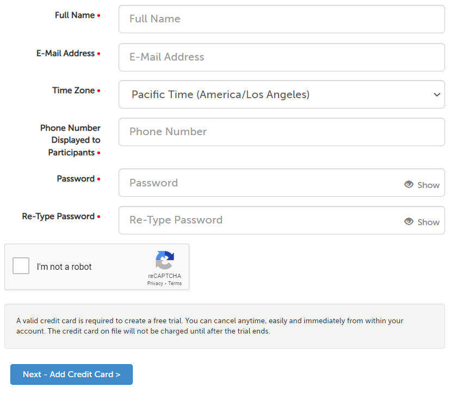Click the Full Name required asterisk
The height and width of the screenshot is (393, 457).
[99, 15]
